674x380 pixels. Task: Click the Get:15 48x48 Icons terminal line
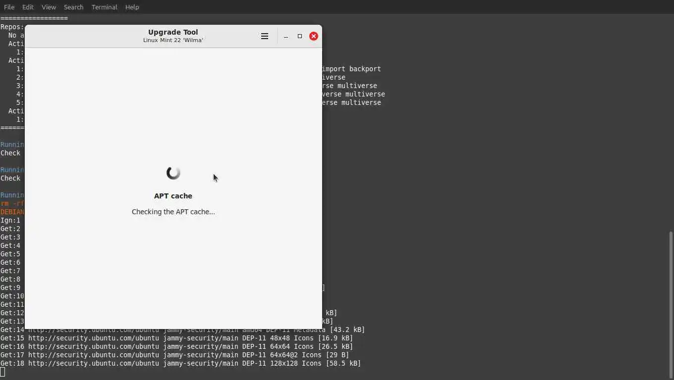coord(176,338)
